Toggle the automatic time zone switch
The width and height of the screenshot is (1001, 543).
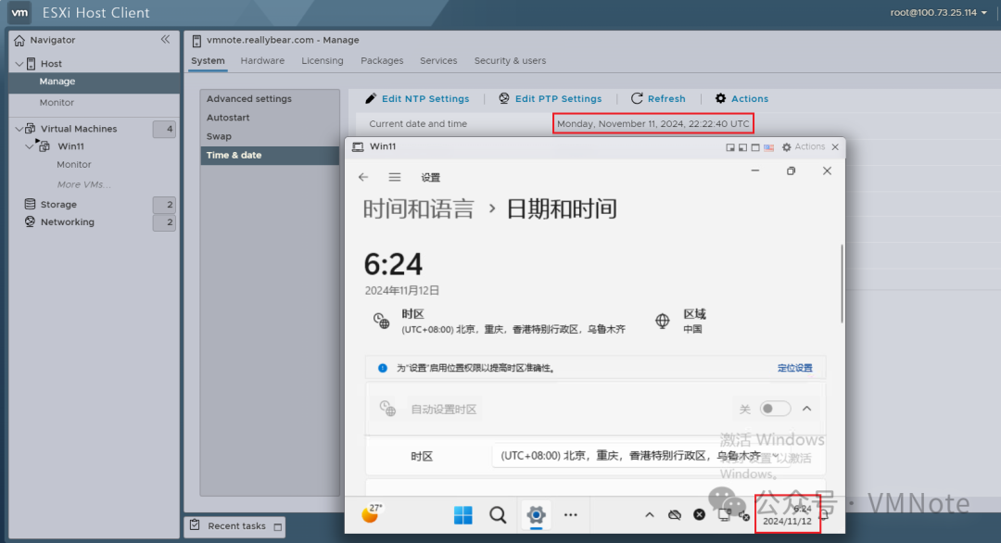(x=775, y=409)
